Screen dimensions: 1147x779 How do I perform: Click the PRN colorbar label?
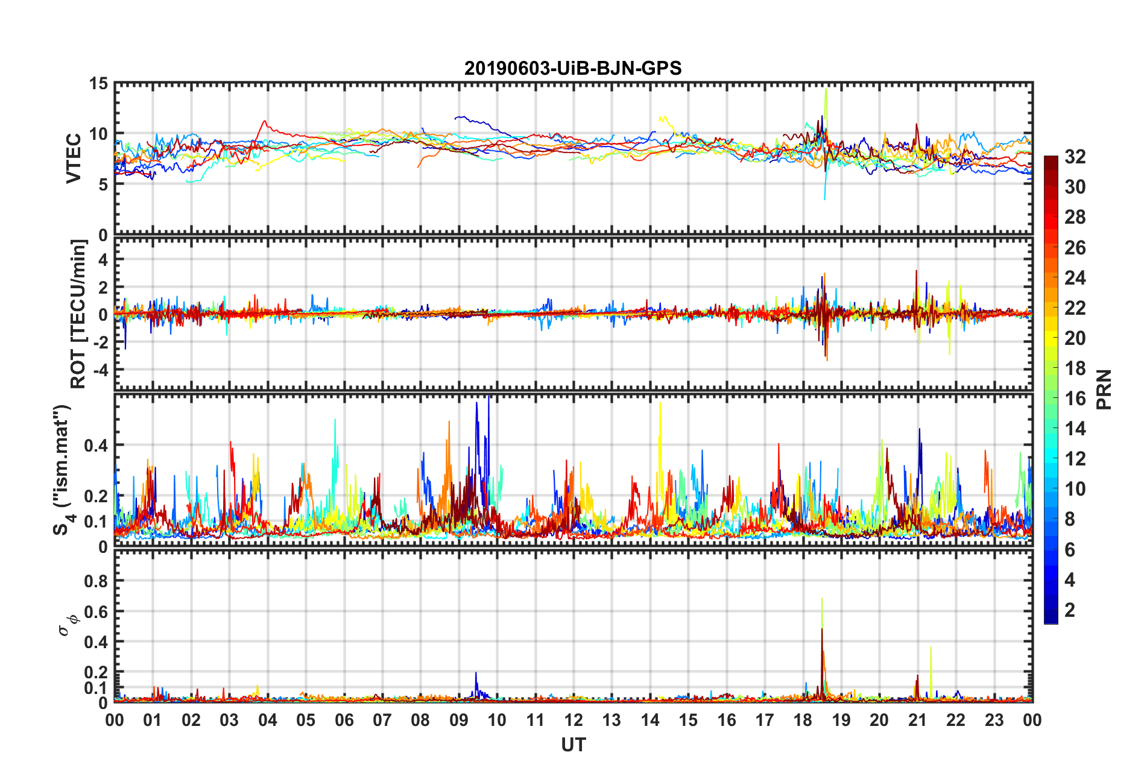click(x=1104, y=389)
